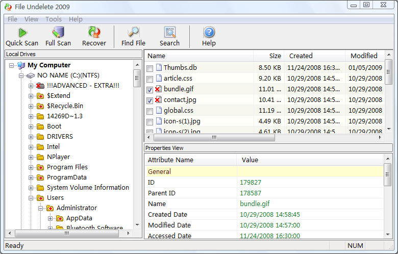
Task: Click the AppData folder icon
Action: (x=59, y=218)
